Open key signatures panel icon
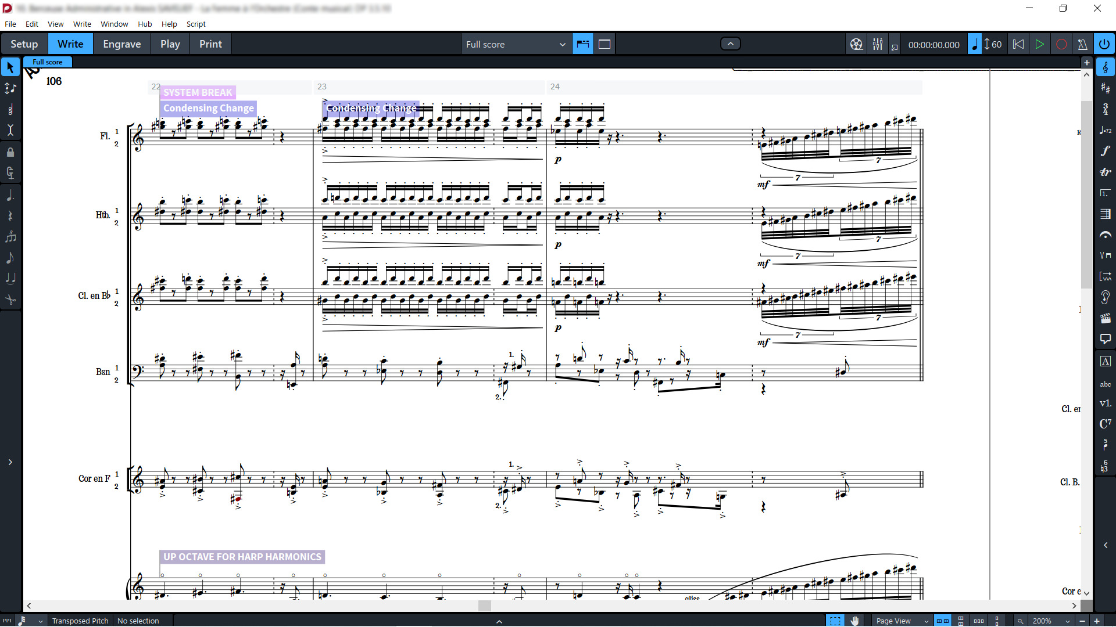 pos(1105,88)
